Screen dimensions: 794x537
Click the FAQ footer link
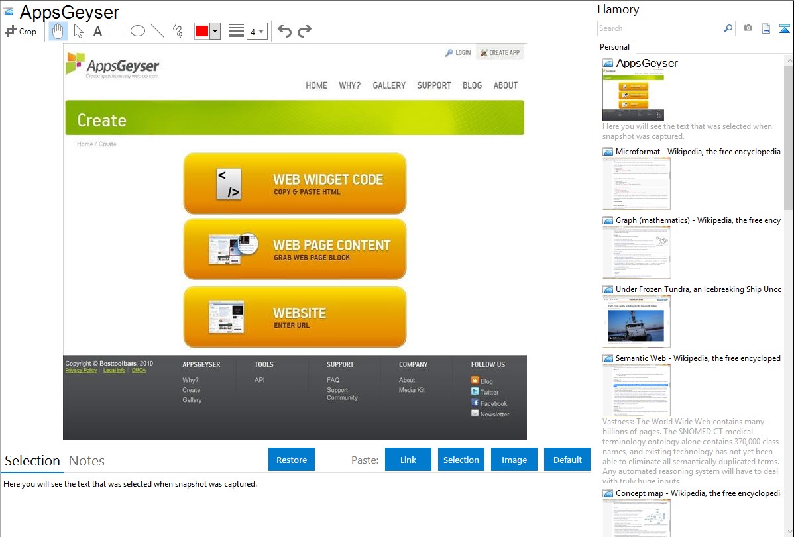(333, 380)
